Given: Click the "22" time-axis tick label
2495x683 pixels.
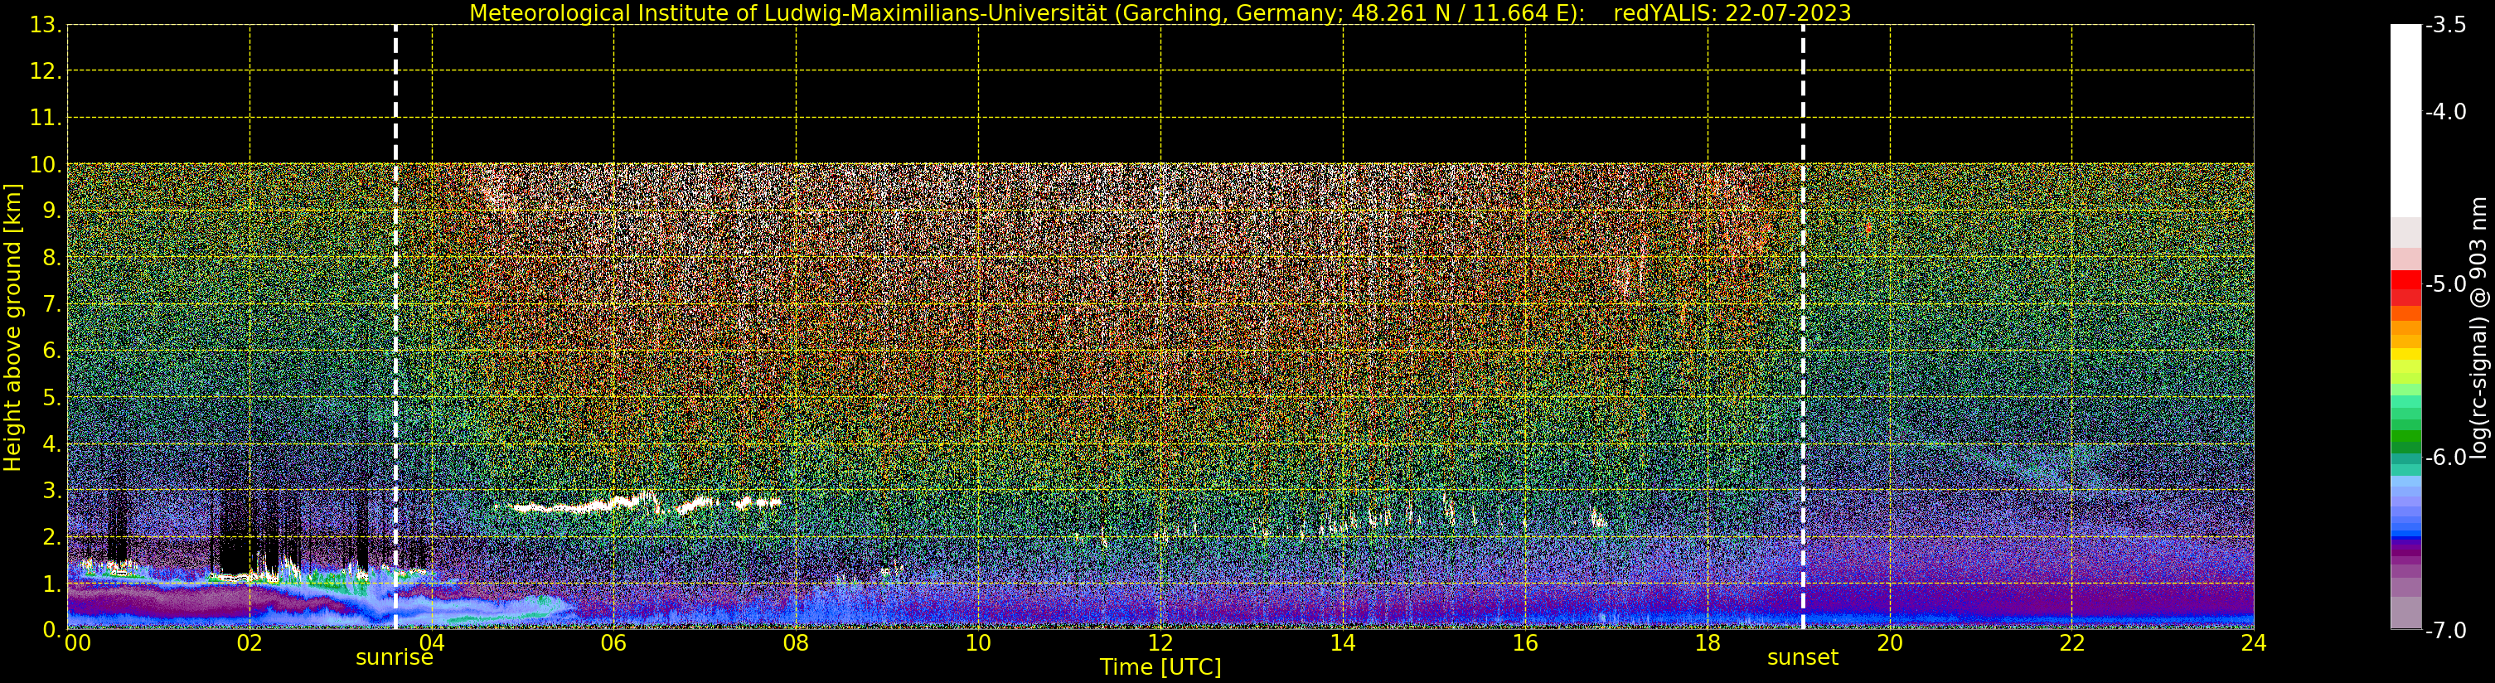Looking at the screenshot, I should click(2071, 643).
